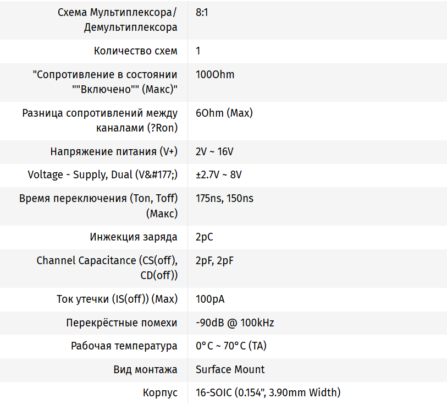Click the "Напряжение питания (V+)" label
447x404 pixels.
click(114, 152)
